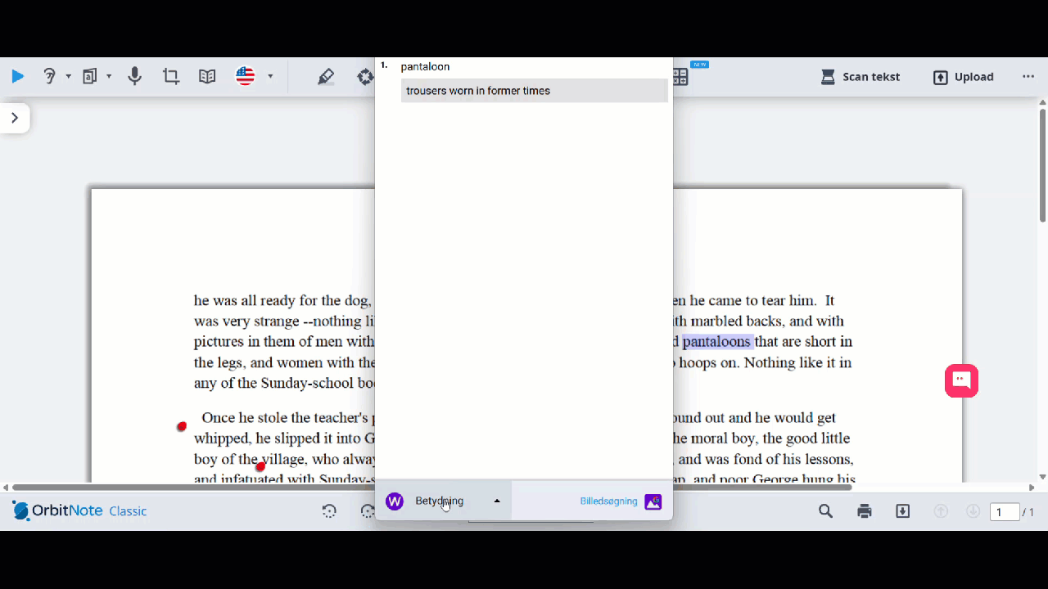Go to next page arrow
This screenshot has width=1048, height=589.
973,511
